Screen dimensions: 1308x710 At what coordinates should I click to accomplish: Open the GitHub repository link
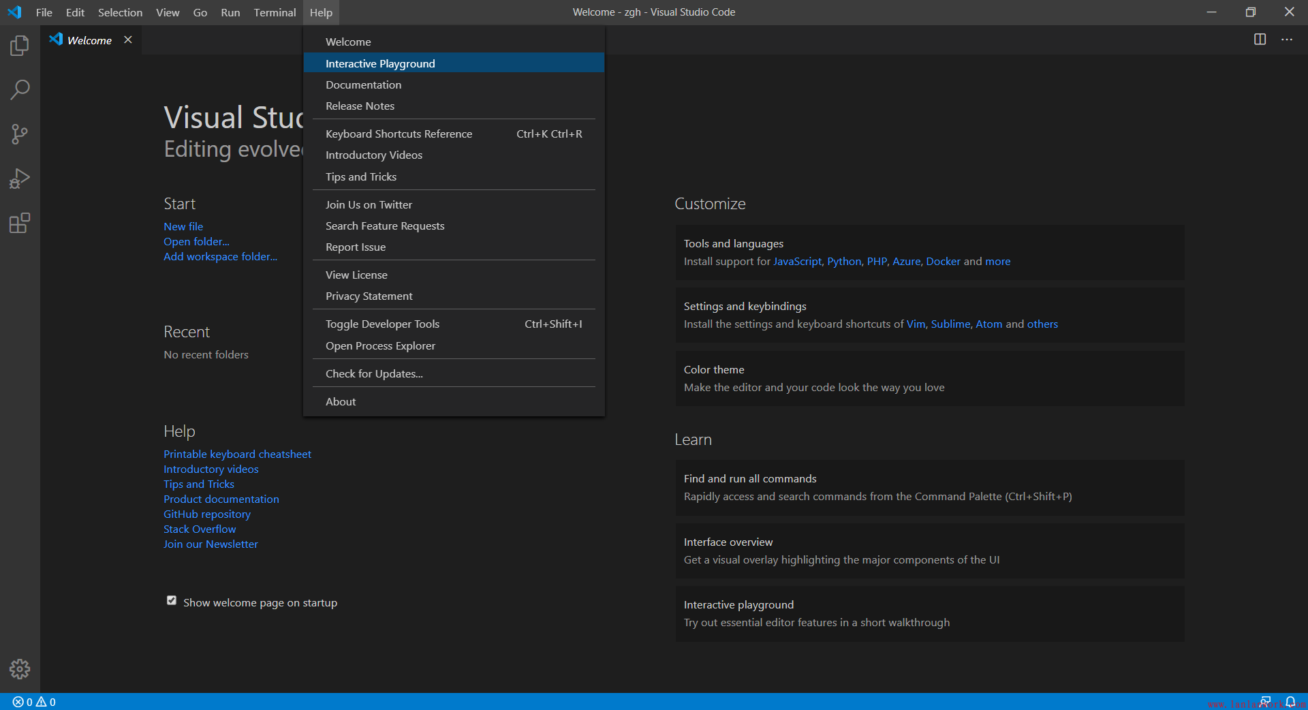[207, 514]
